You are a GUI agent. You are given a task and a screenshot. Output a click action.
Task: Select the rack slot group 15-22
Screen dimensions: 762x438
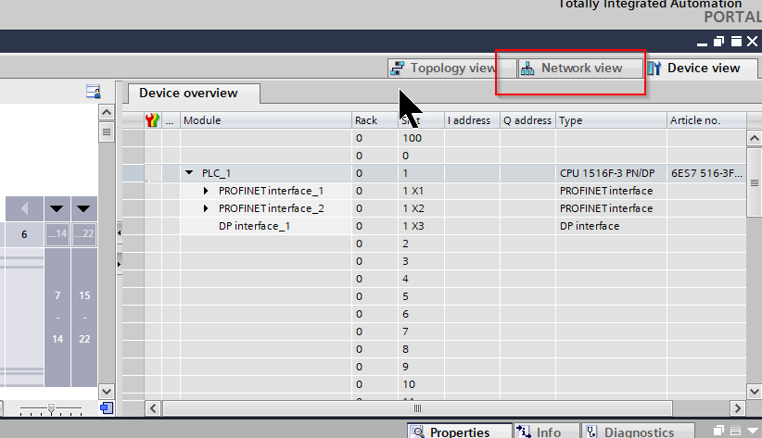(84, 317)
